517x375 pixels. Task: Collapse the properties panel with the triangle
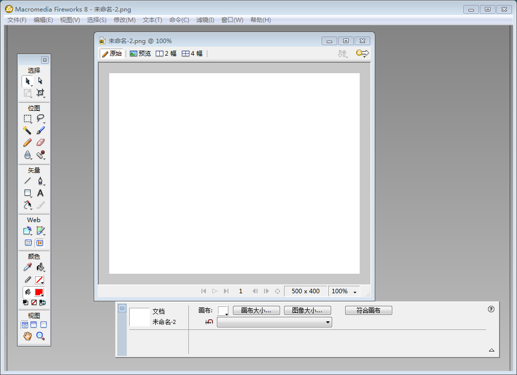(x=491, y=350)
